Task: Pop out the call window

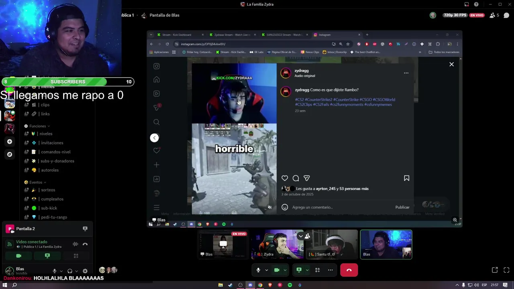Action: click(x=495, y=270)
